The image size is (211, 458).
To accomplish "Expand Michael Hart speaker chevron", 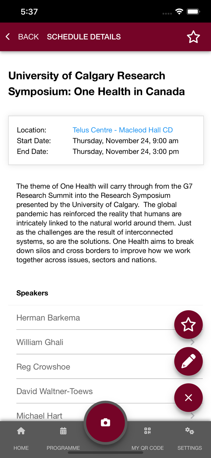I will coord(192,416).
